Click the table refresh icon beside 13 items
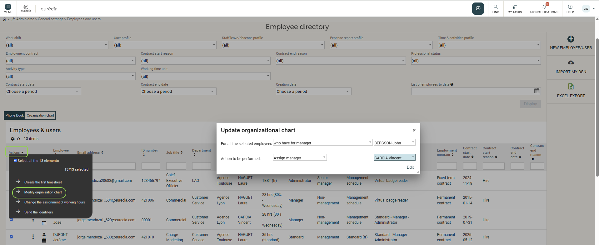This screenshot has height=245, width=599. [x=18, y=139]
